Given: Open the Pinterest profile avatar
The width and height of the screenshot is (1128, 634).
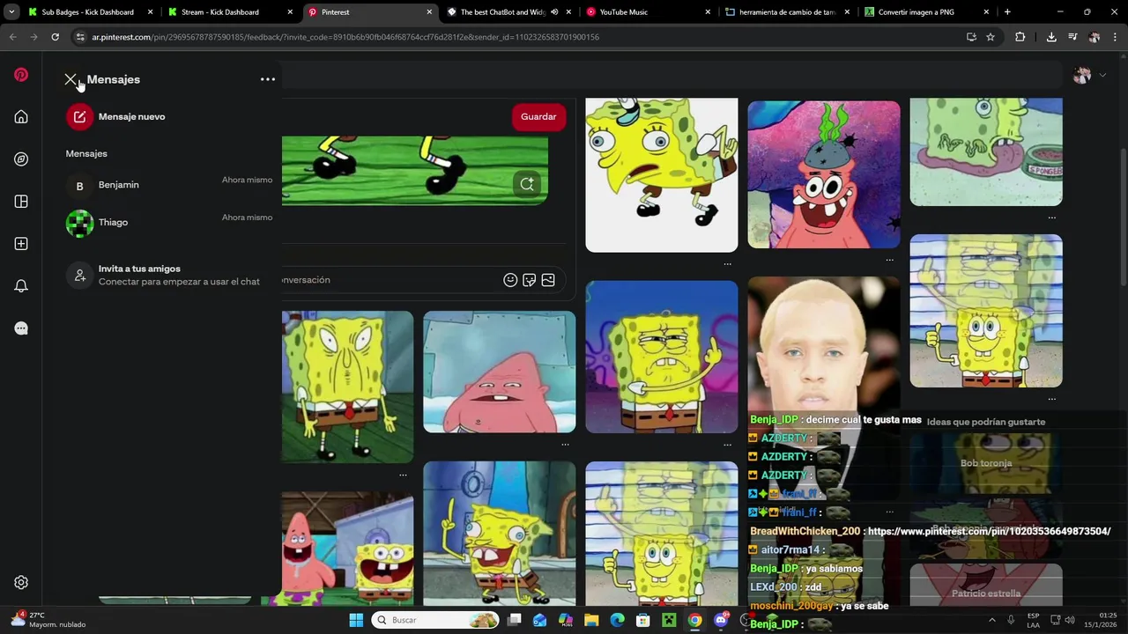Looking at the screenshot, I should pos(1082,75).
